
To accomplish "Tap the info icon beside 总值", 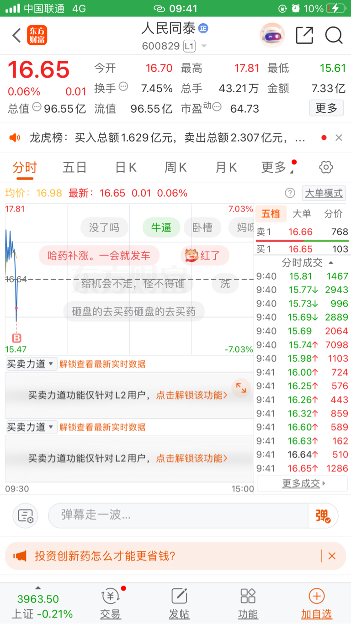I will [37, 107].
